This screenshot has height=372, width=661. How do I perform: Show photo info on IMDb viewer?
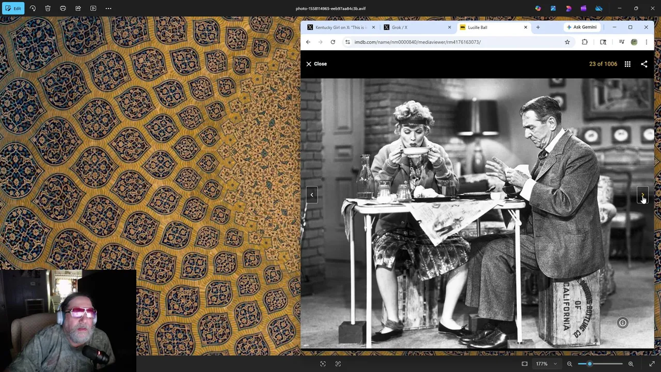coord(623,323)
